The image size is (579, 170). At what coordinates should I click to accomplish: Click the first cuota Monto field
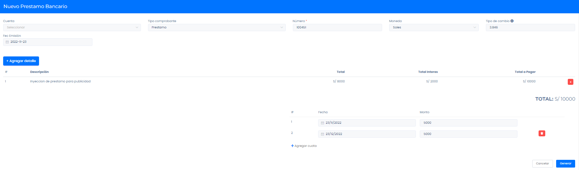click(468, 123)
